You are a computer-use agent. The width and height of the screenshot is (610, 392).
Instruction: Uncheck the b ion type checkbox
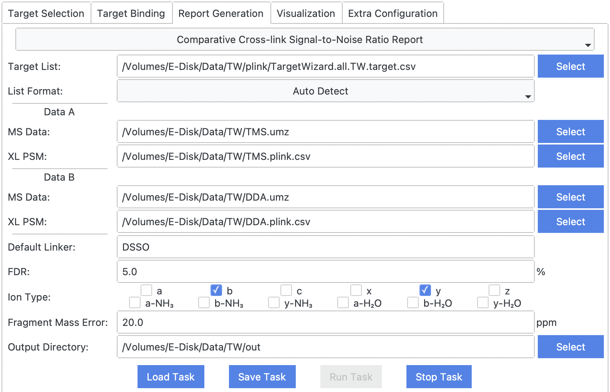click(x=216, y=290)
